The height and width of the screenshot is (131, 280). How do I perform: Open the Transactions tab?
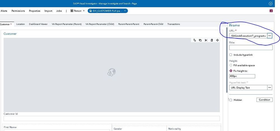coord(173,24)
